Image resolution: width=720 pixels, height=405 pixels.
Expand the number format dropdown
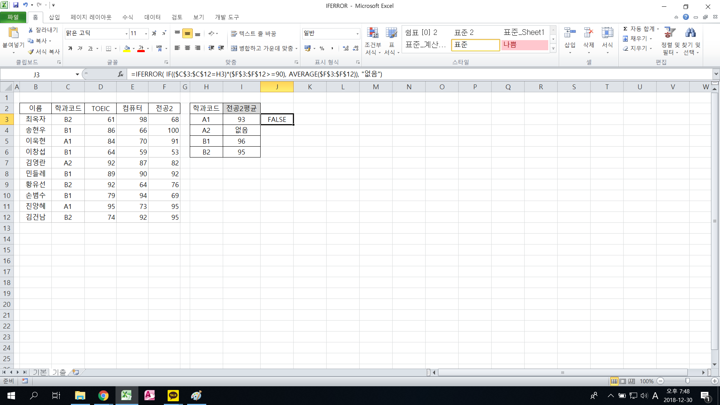point(357,34)
